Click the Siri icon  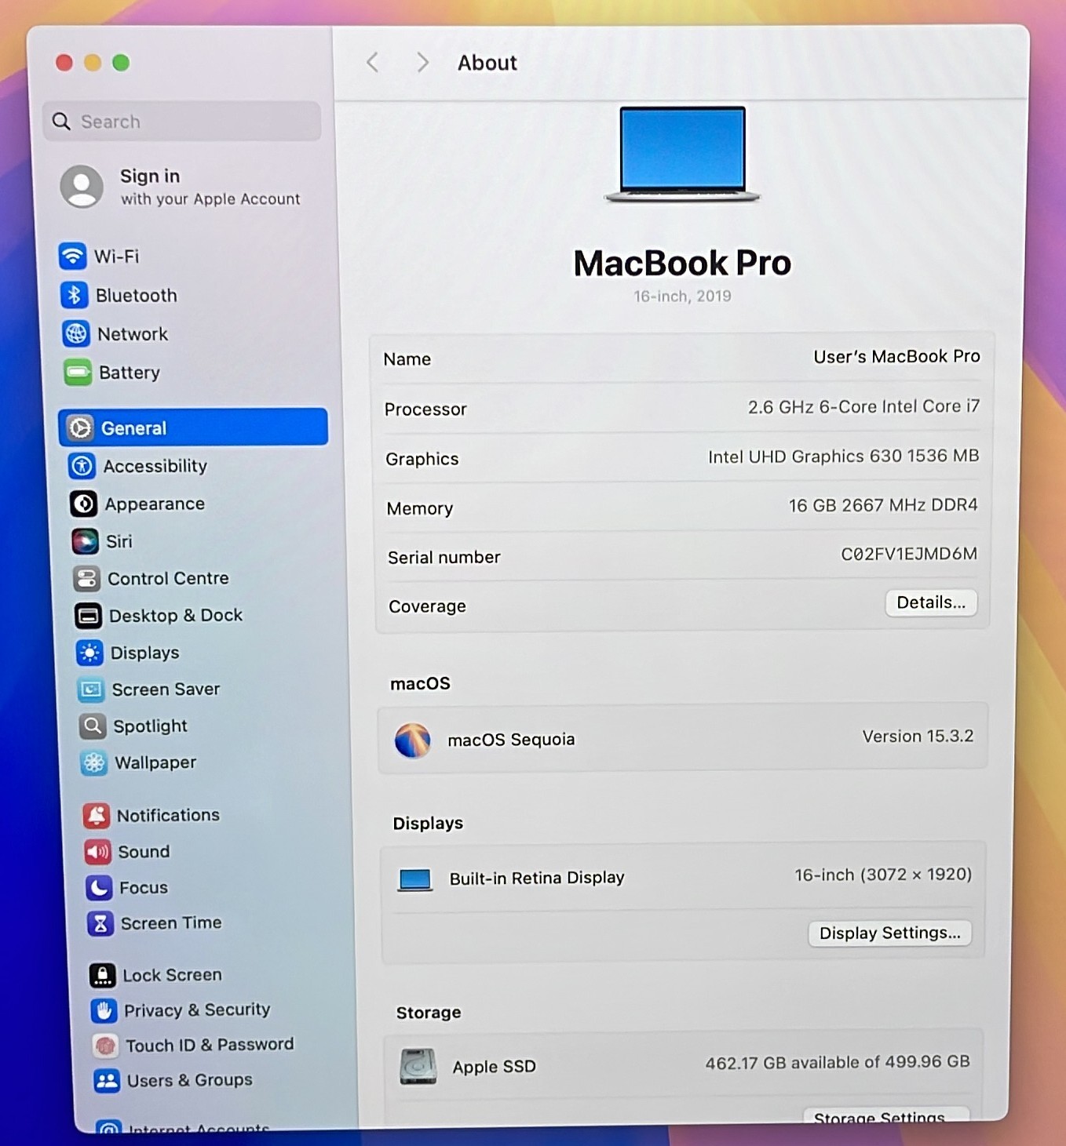(85, 541)
